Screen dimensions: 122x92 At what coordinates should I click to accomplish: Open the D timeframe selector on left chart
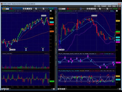(28, 9)
